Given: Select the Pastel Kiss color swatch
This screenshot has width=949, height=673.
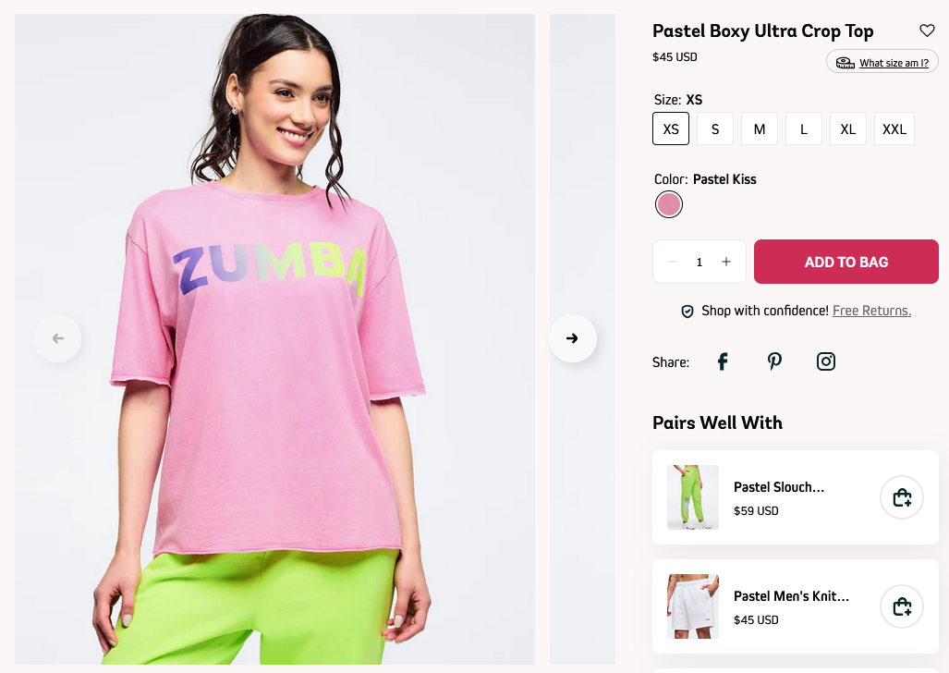Looking at the screenshot, I should coord(669,204).
